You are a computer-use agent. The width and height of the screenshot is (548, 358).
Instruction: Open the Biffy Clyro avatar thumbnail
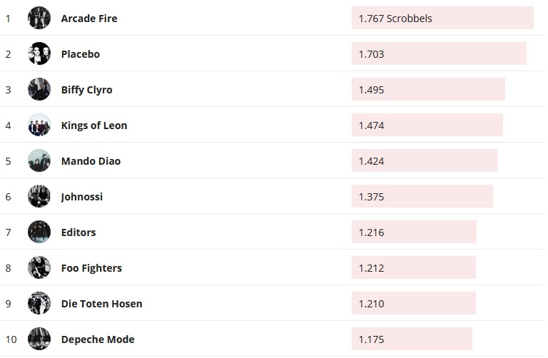[39, 89]
